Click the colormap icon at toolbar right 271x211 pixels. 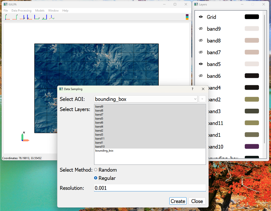[187, 17]
